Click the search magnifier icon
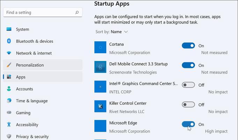The width and height of the screenshot is (238, 140). click(x=77, y=12)
